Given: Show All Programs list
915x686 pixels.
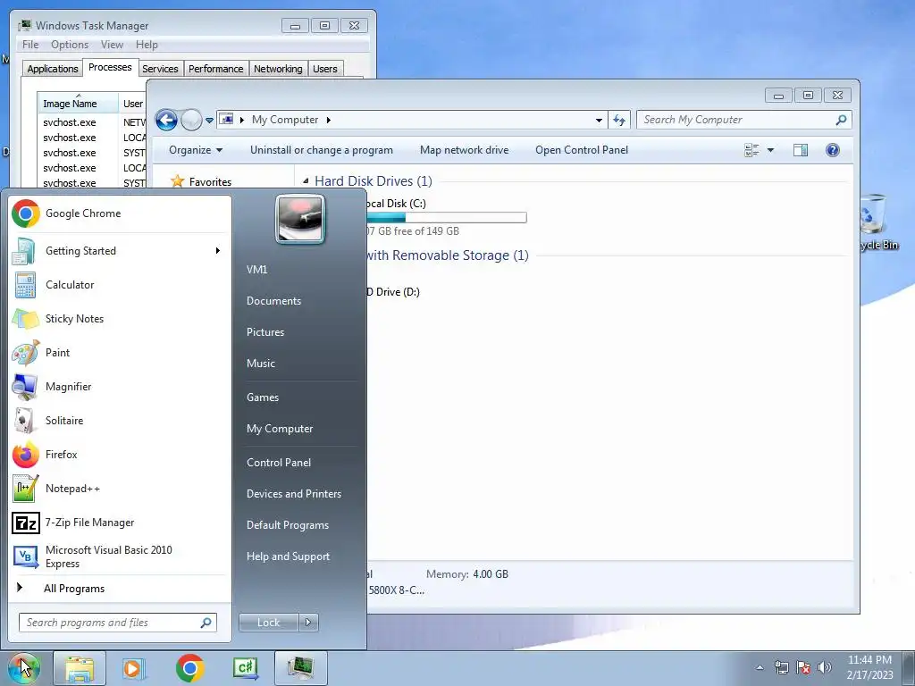Looking at the screenshot, I should [x=120, y=589].
